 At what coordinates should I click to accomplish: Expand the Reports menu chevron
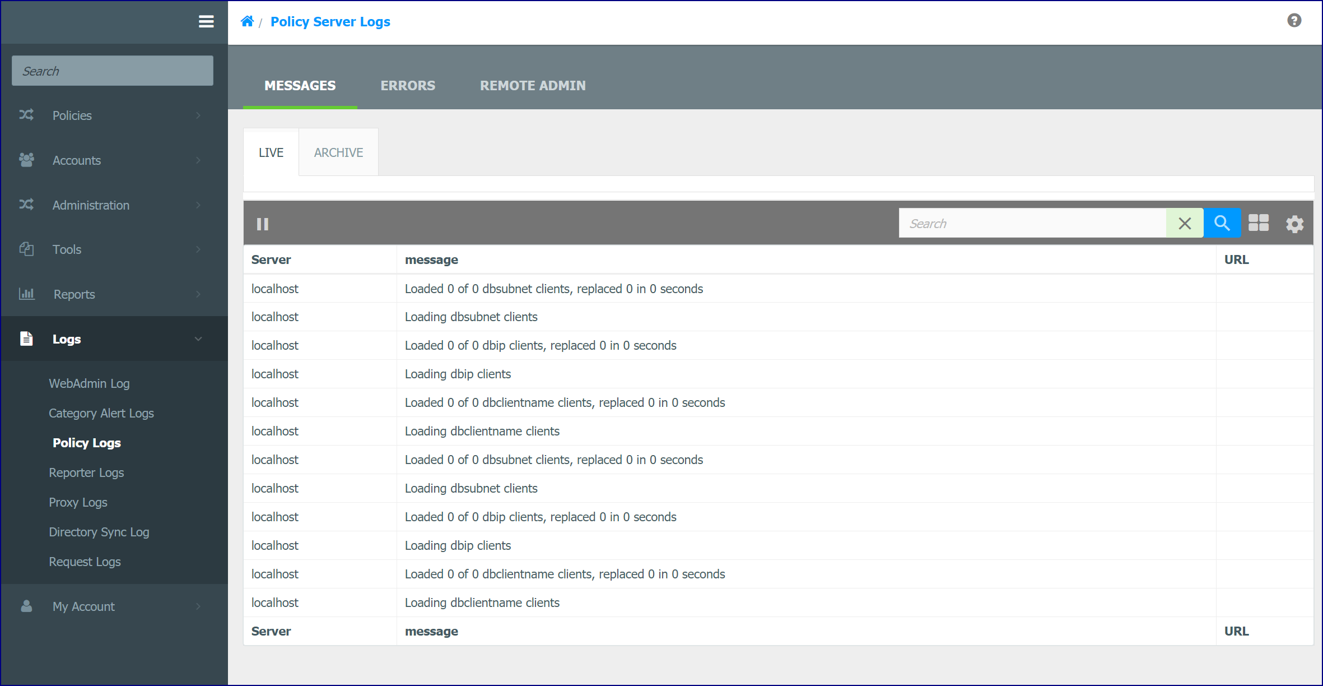point(198,294)
